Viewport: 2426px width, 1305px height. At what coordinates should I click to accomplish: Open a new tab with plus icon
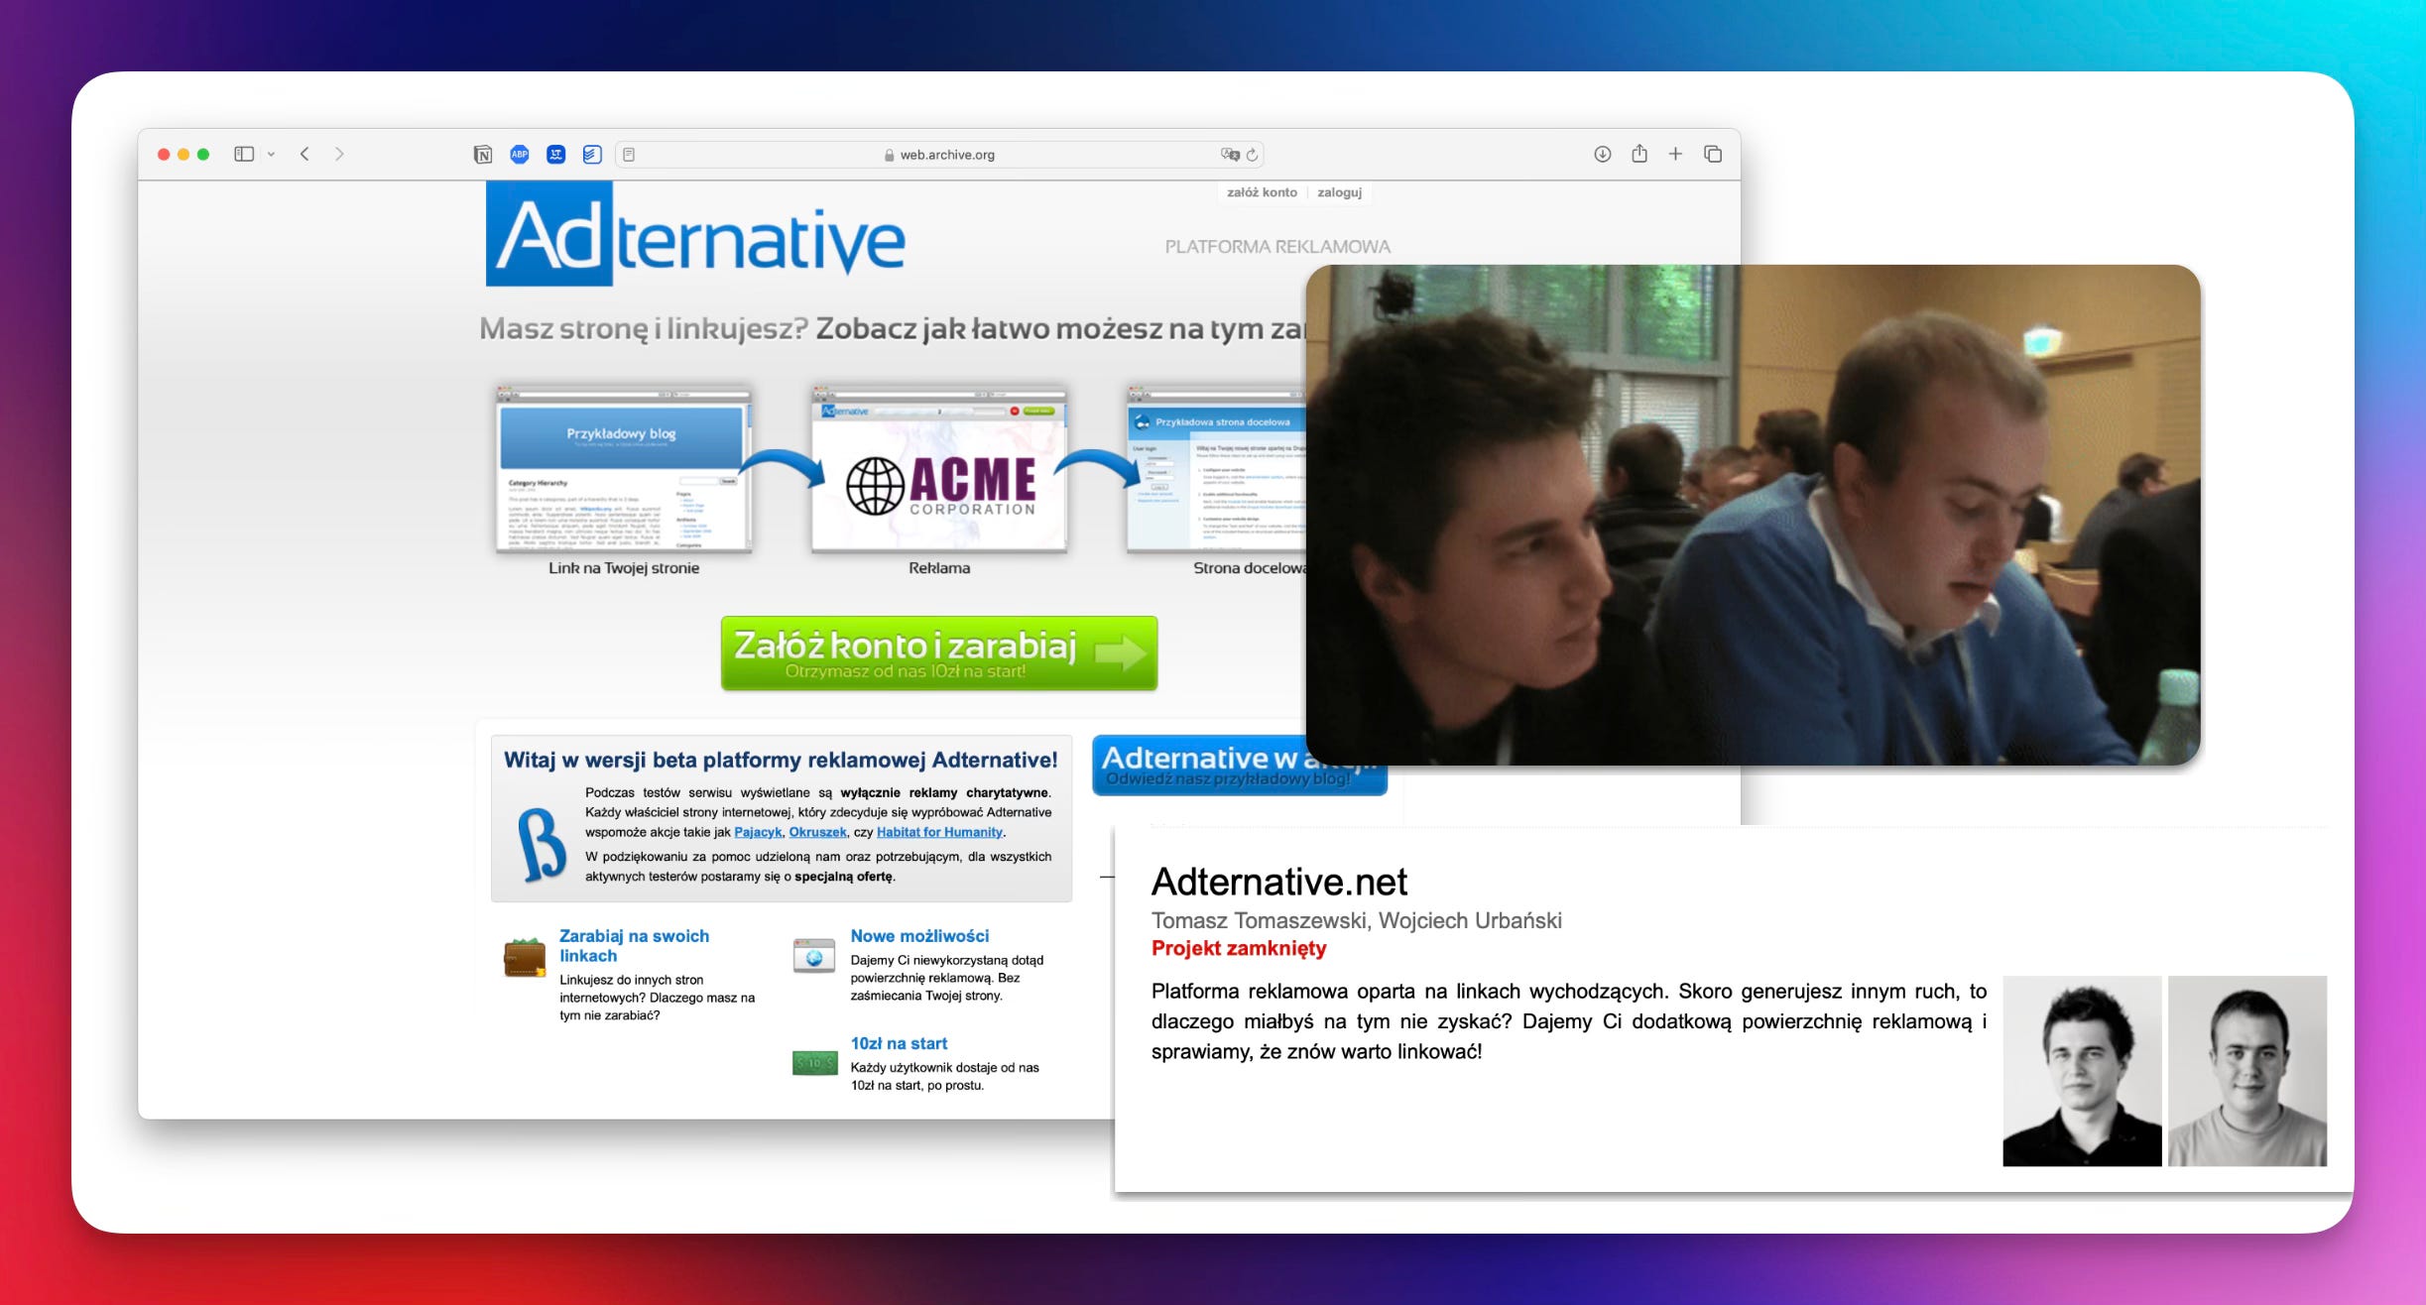[1675, 154]
